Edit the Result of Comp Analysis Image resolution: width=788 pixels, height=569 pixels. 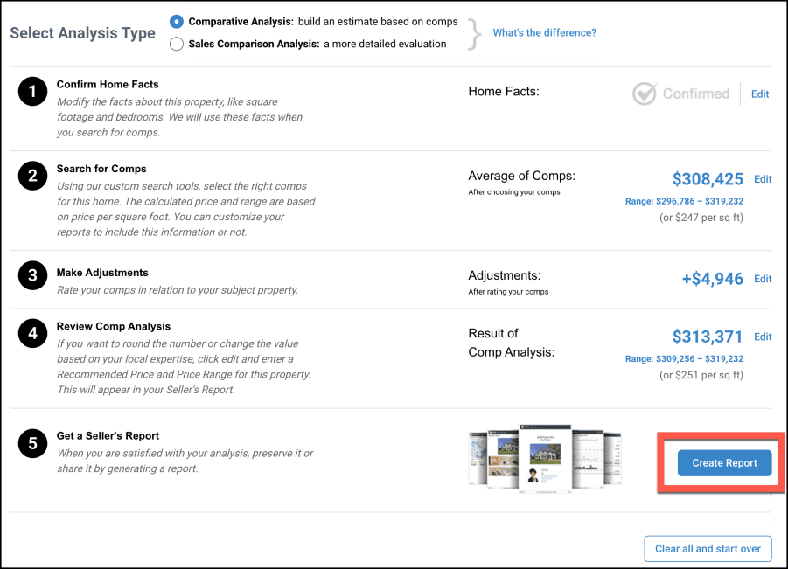pyautogui.click(x=763, y=337)
